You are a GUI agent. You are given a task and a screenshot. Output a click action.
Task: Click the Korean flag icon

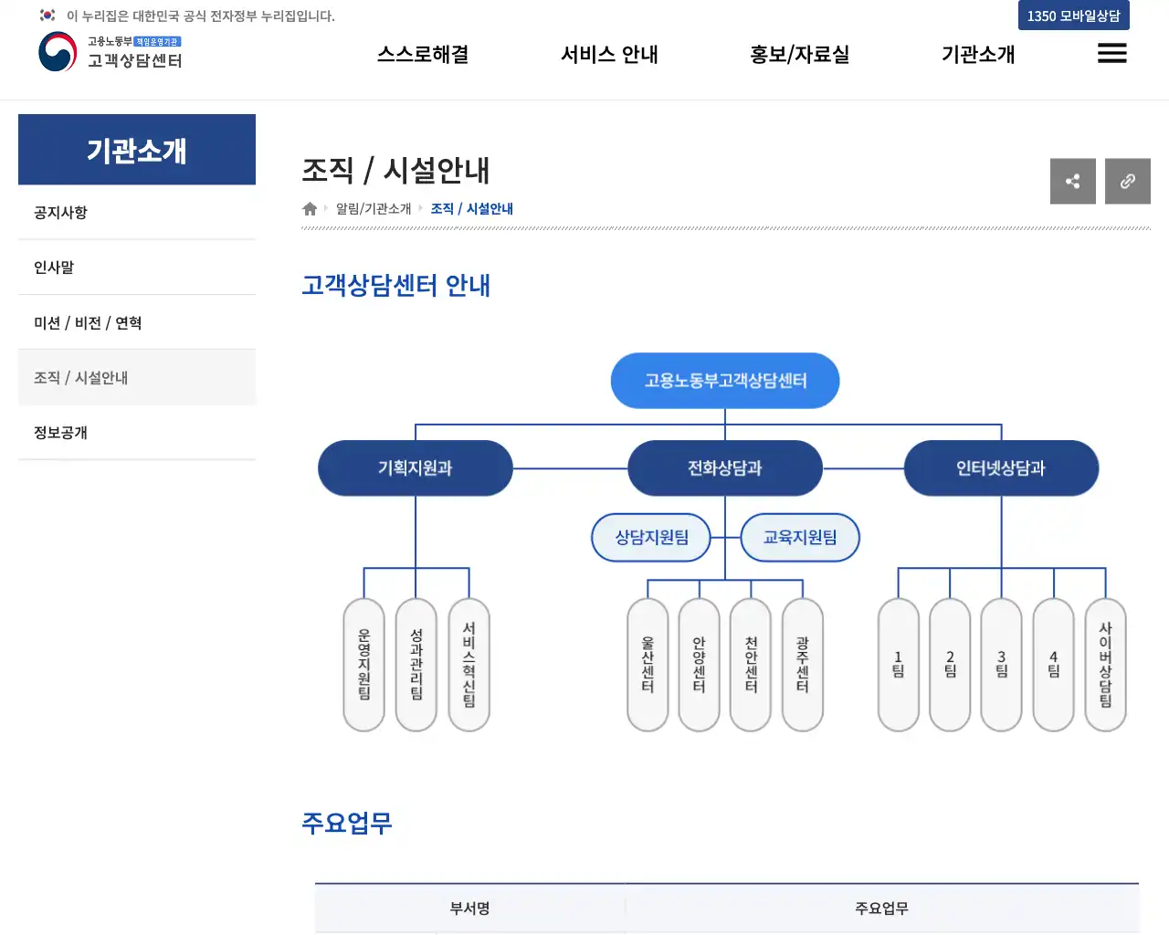tap(47, 16)
